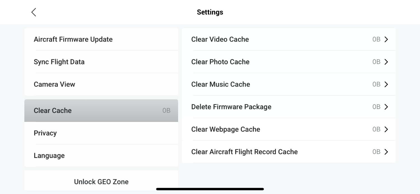This screenshot has width=420, height=194.
Task: Click the back arrow icon
Action: (34, 12)
